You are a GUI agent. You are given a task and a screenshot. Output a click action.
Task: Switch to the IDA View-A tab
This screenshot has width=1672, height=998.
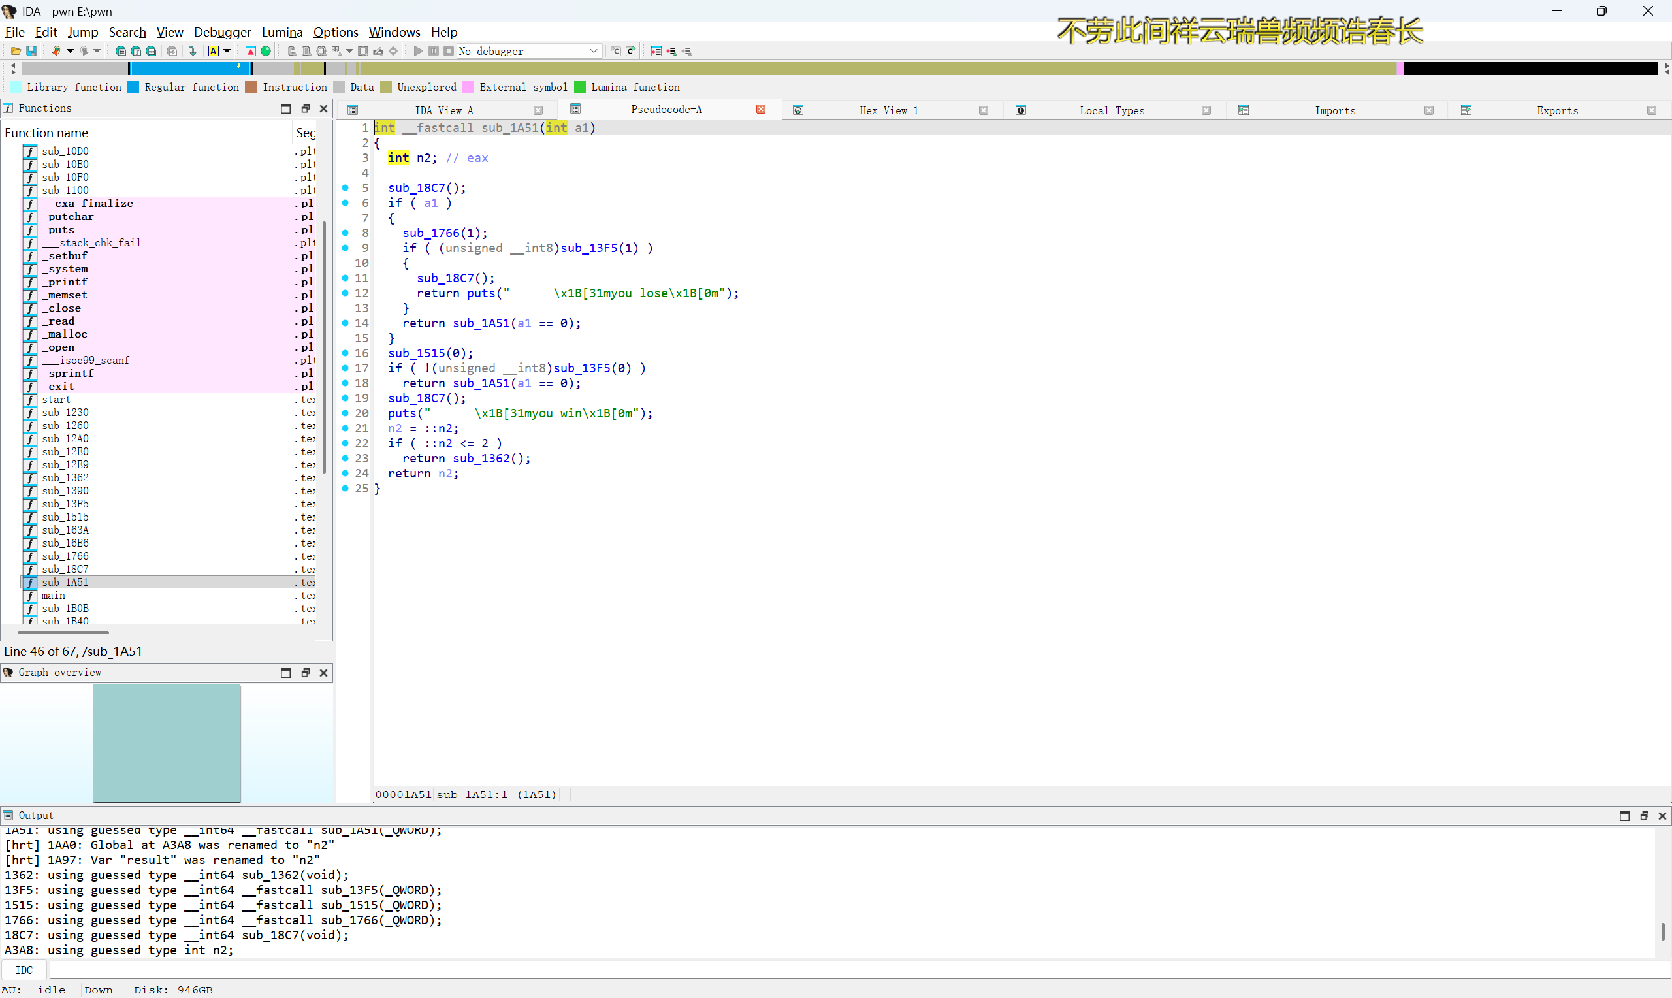[x=443, y=110]
